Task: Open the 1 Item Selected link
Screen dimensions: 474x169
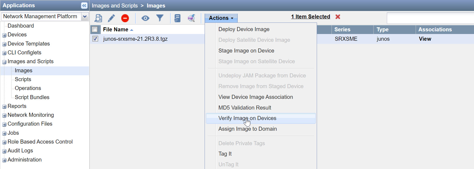Action: point(311,17)
